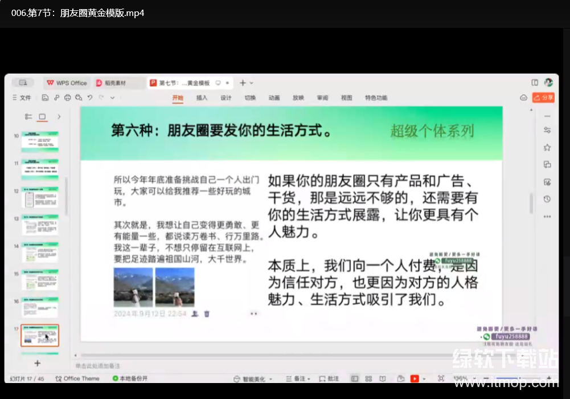Select slide 14 thumbnail in panel
Screen dimensions: 570x399
(40, 253)
